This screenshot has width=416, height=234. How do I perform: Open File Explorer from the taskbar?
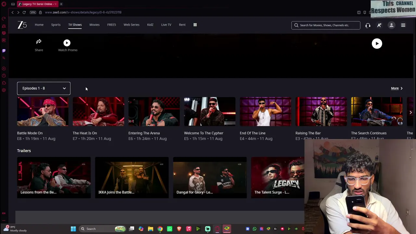tap(150, 229)
